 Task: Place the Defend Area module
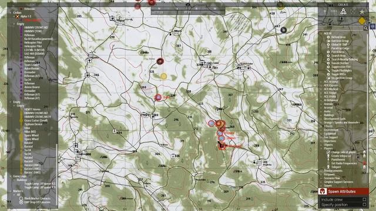coord(338,37)
